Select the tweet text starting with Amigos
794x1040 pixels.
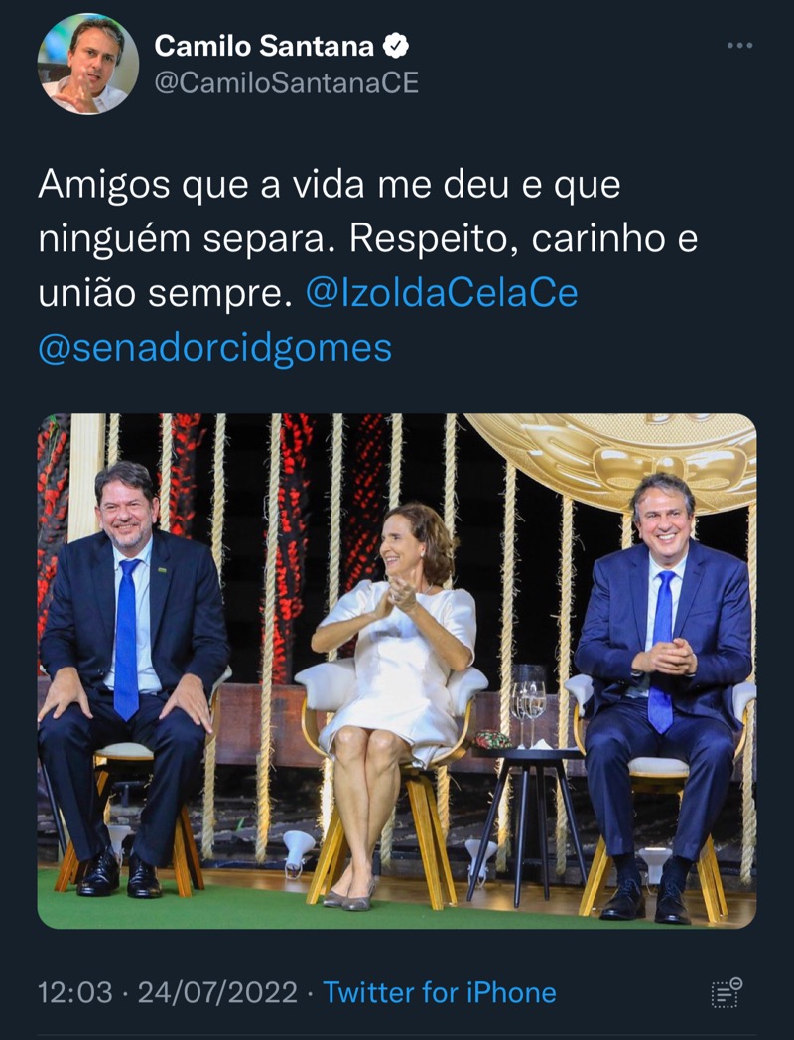(368, 265)
